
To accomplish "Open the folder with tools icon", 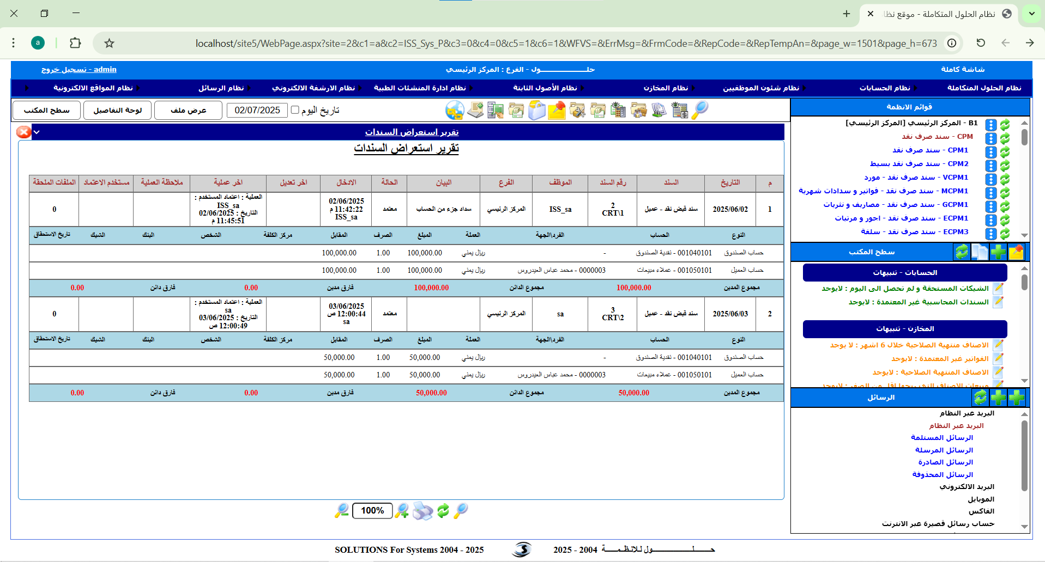I will (x=577, y=111).
